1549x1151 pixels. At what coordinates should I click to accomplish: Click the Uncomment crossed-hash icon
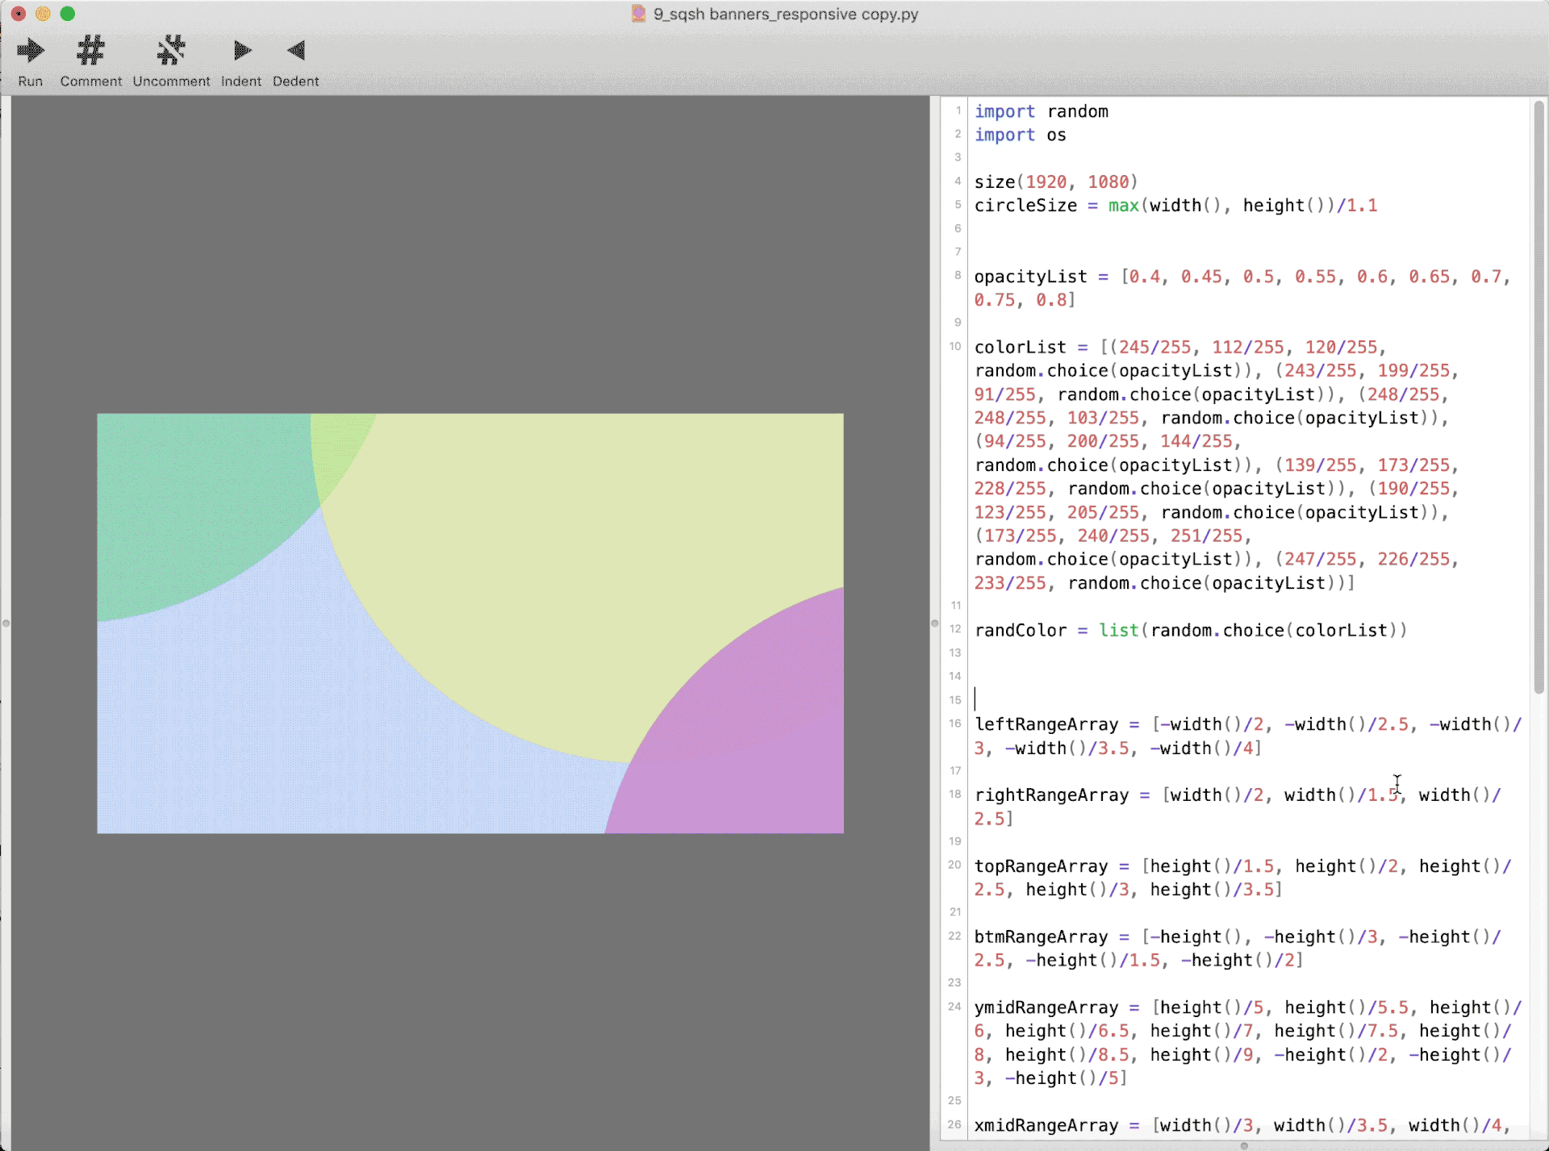pos(171,51)
